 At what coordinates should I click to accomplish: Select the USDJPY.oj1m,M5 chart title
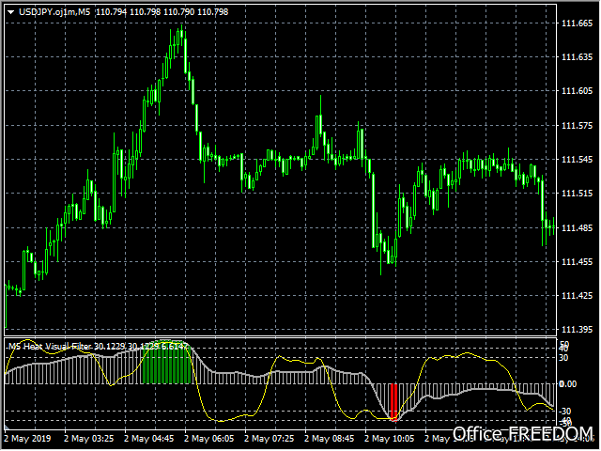click(54, 12)
